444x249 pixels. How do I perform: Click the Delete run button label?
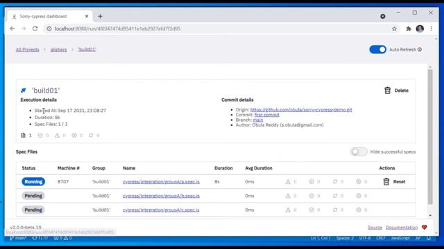[x=401, y=91]
